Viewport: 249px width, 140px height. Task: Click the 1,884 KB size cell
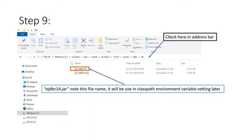(191, 73)
